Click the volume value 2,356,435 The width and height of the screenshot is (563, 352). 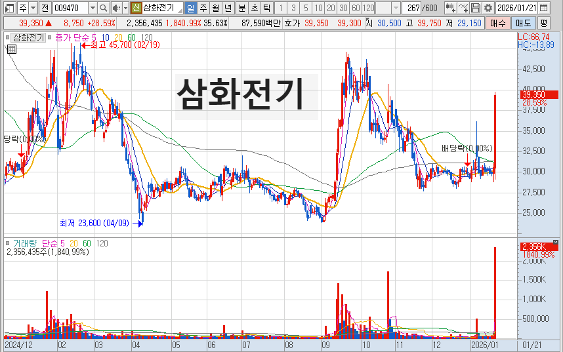(x=144, y=24)
